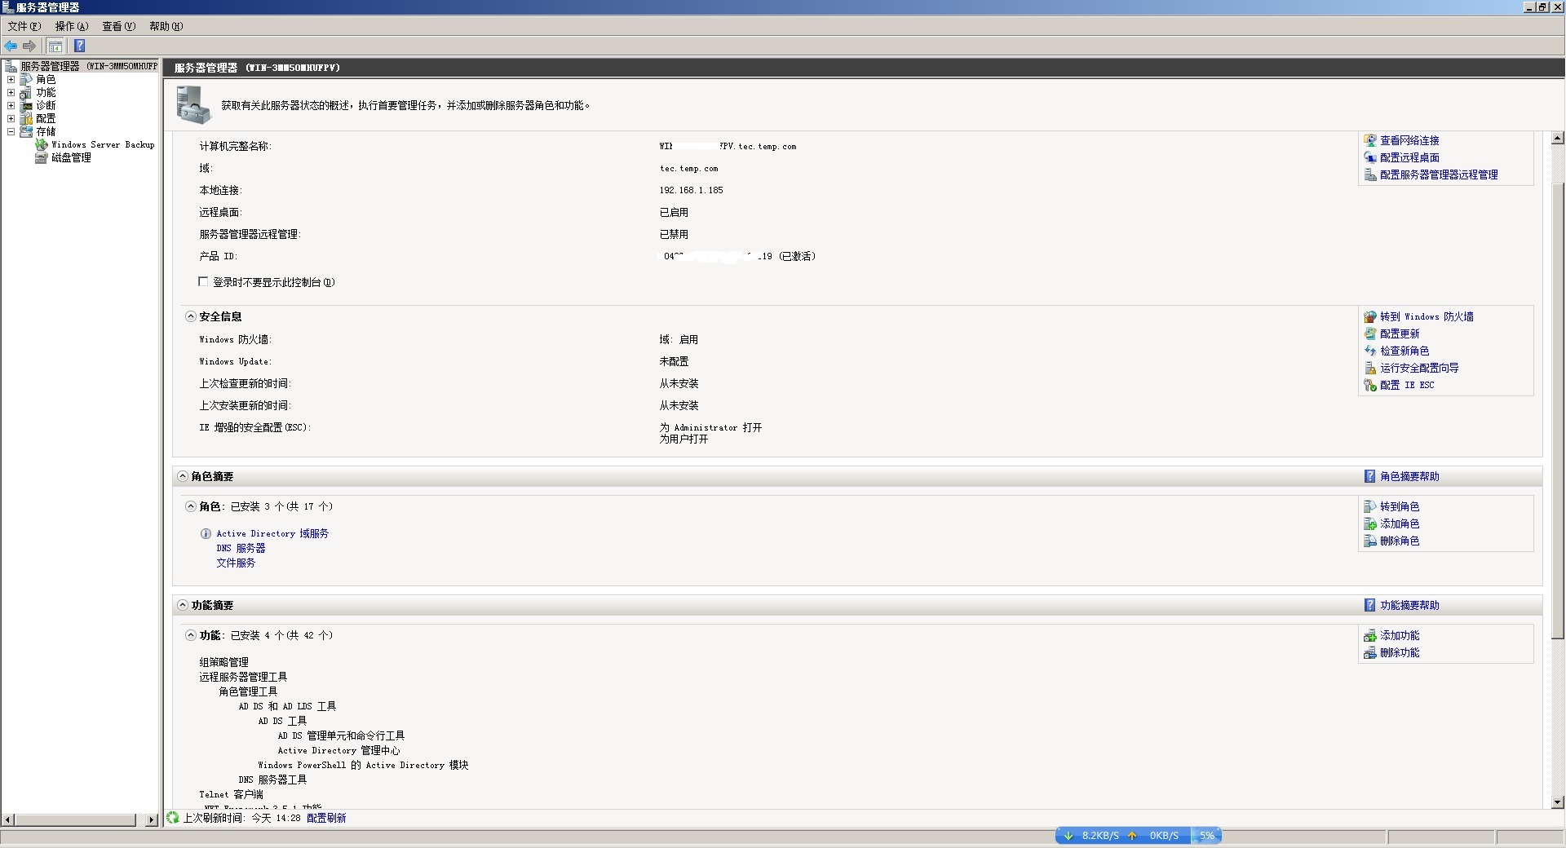The width and height of the screenshot is (1566, 848).
Task: Click the Active Directory 管理中心 entry
Action: pyautogui.click(x=338, y=750)
